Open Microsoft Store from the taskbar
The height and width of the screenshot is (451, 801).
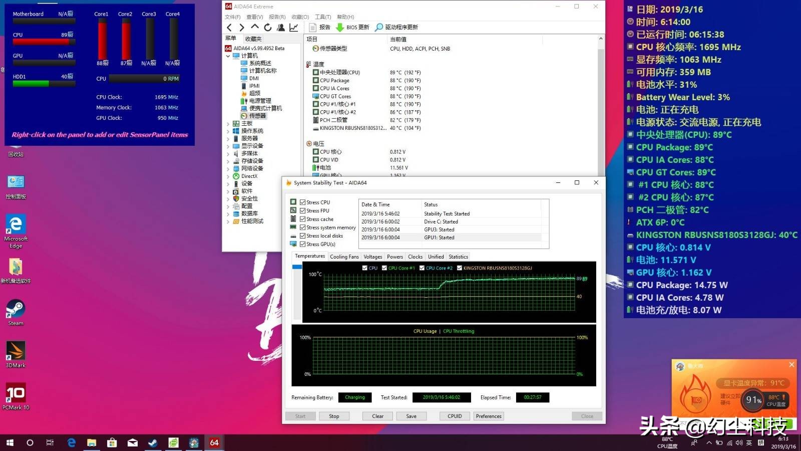coord(112,442)
